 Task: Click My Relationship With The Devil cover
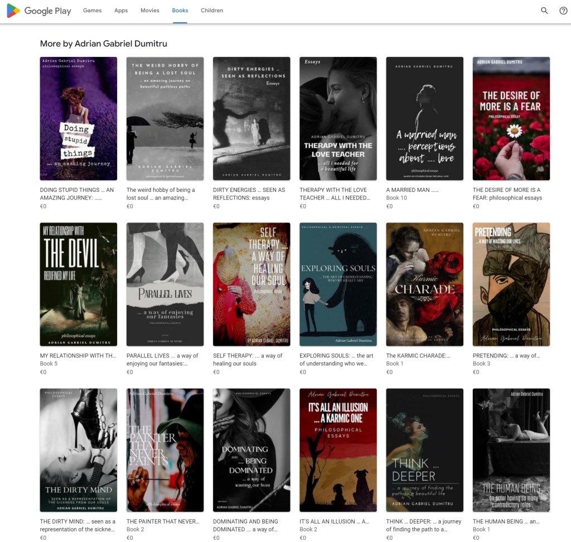79,284
